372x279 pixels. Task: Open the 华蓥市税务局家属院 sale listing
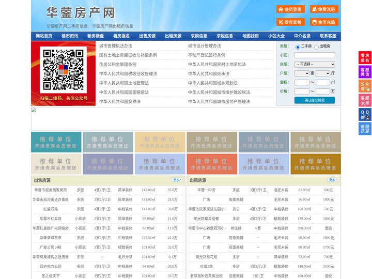click(x=51, y=190)
